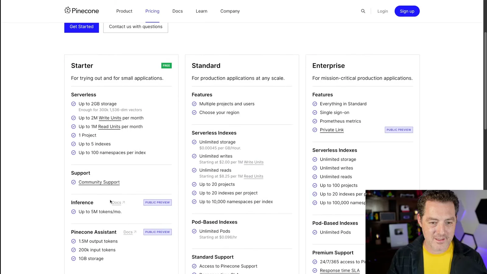
Task: Click the presenter webcam video overlay
Action: pyautogui.click(x=426, y=232)
